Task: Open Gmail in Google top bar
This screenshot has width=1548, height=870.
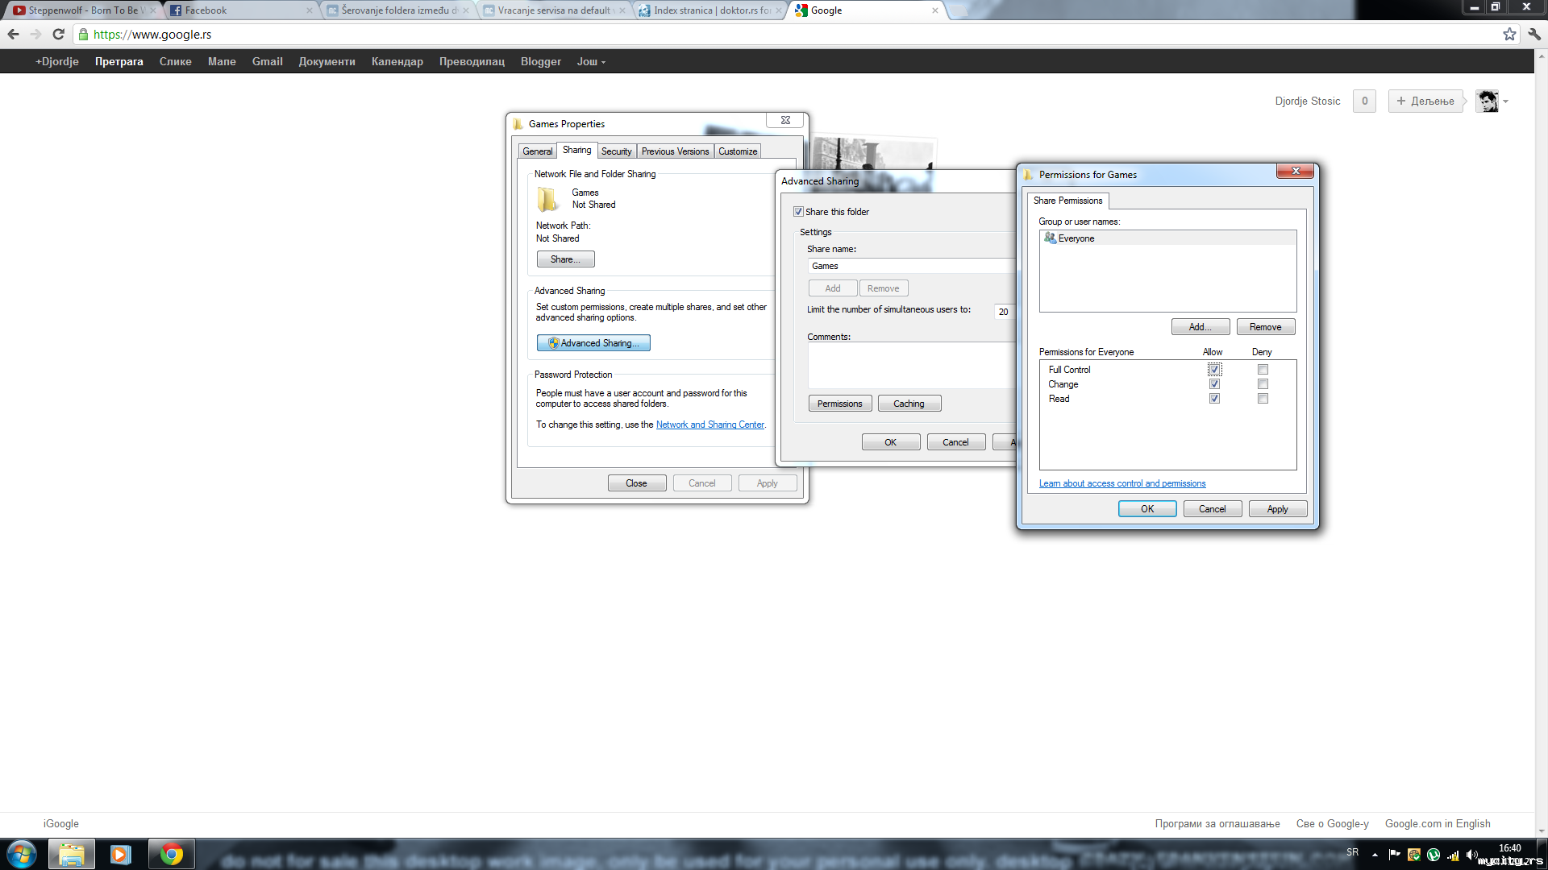Action: click(x=267, y=61)
